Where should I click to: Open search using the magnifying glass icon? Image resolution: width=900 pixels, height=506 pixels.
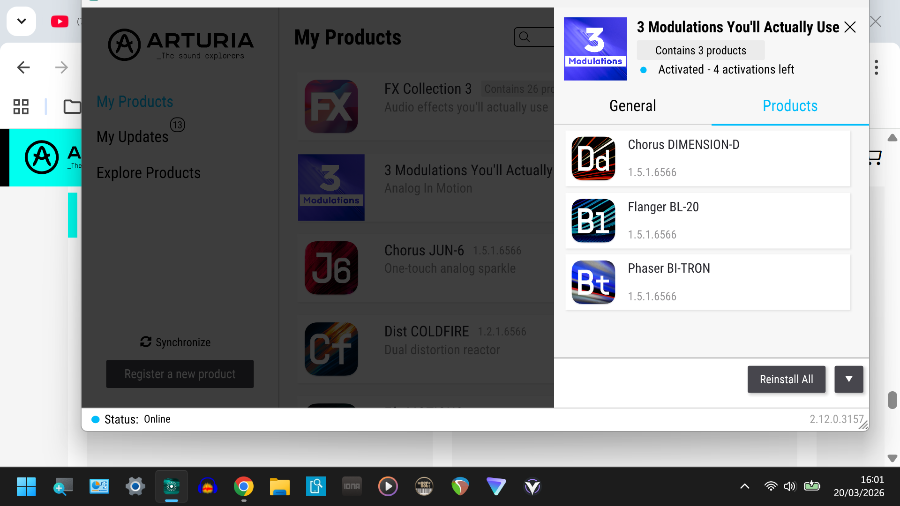(x=525, y=37)
